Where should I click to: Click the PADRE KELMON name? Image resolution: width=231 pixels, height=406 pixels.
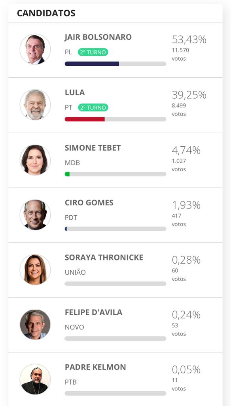pyautogui.click(x=95, y=367)
